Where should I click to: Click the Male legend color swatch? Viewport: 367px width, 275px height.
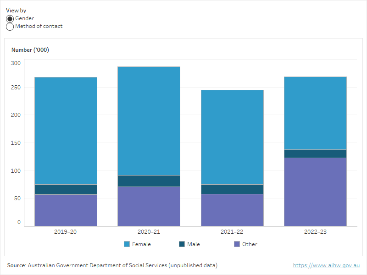tap(182, 244)
